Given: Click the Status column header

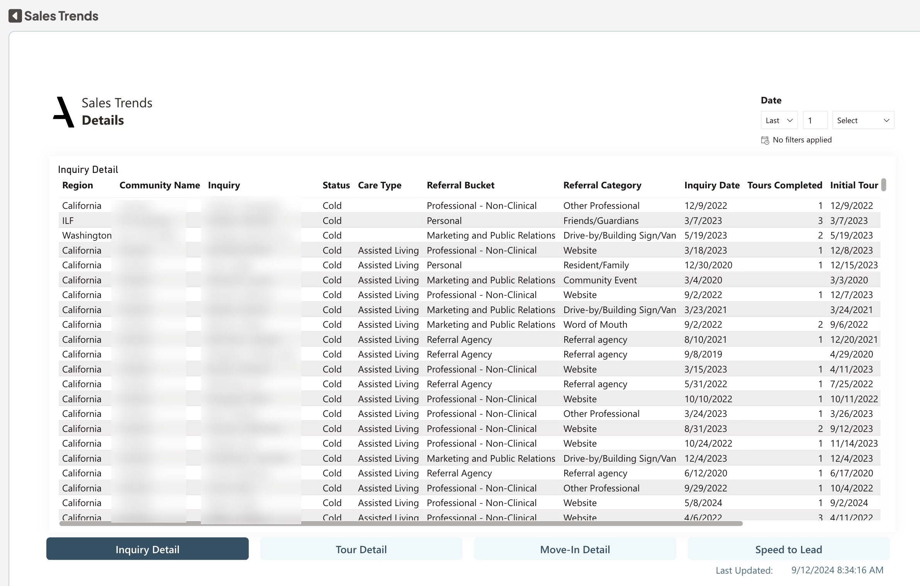Looking at the screenshot, I should (336, 185).
